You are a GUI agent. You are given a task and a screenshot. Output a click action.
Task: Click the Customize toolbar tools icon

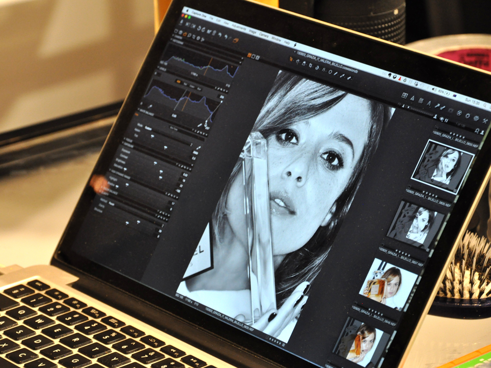click(x=486, y=121)
